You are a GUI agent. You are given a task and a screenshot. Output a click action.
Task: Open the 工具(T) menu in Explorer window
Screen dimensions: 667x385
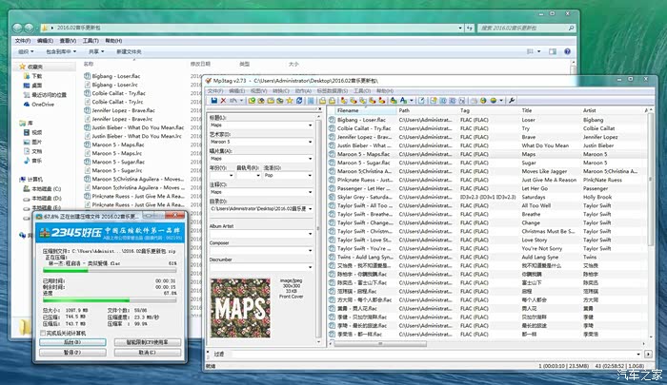pyautogui.click(x=91, y=41)
